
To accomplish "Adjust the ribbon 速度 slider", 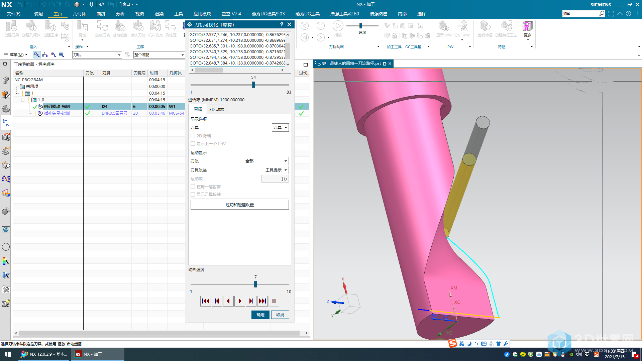I will [361, 26].
